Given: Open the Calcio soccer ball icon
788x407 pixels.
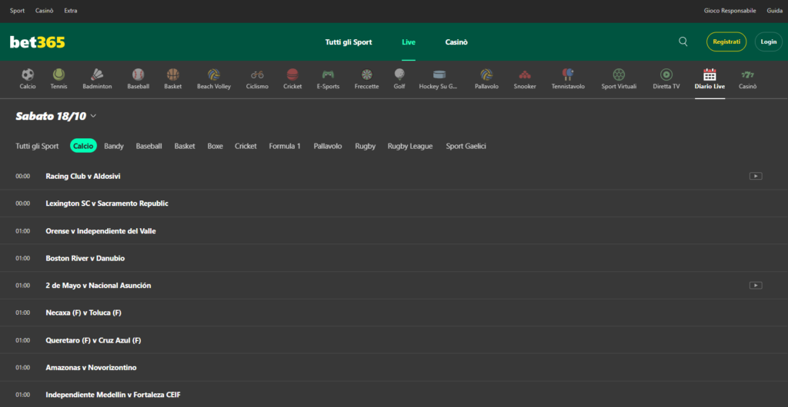Looking at the screenshot, I should 28,75.
